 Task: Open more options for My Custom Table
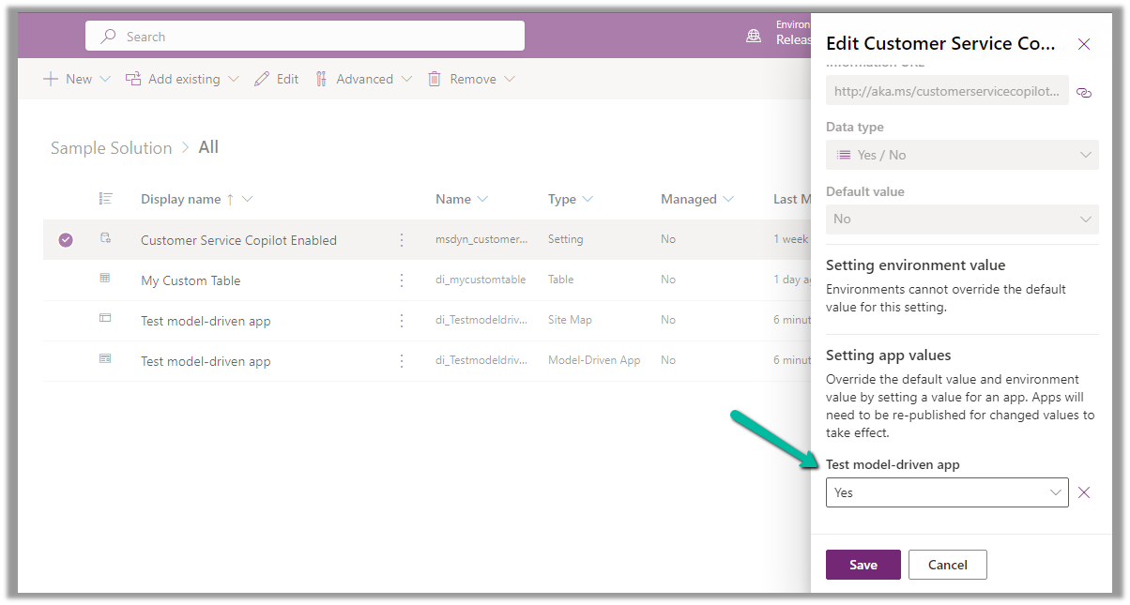coord(402,280)
